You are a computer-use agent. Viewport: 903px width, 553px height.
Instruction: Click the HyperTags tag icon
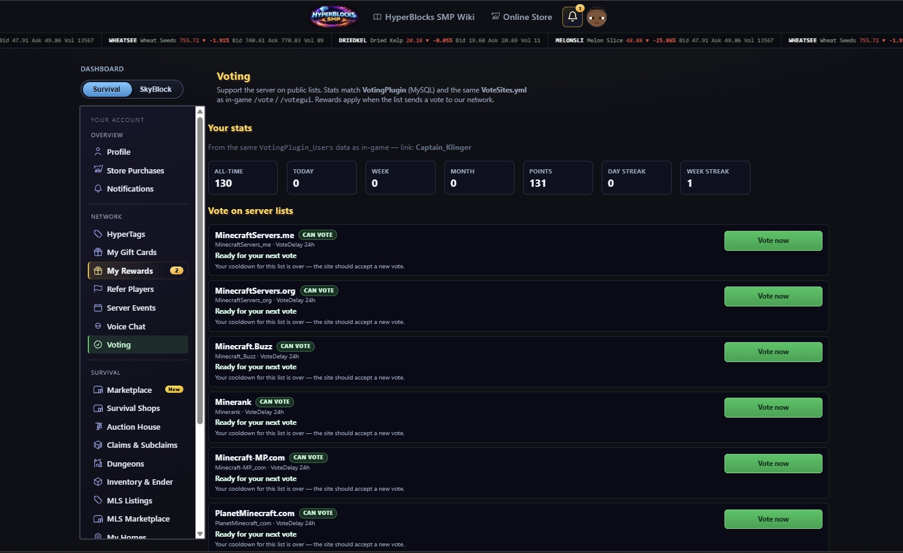pos(98,234)
